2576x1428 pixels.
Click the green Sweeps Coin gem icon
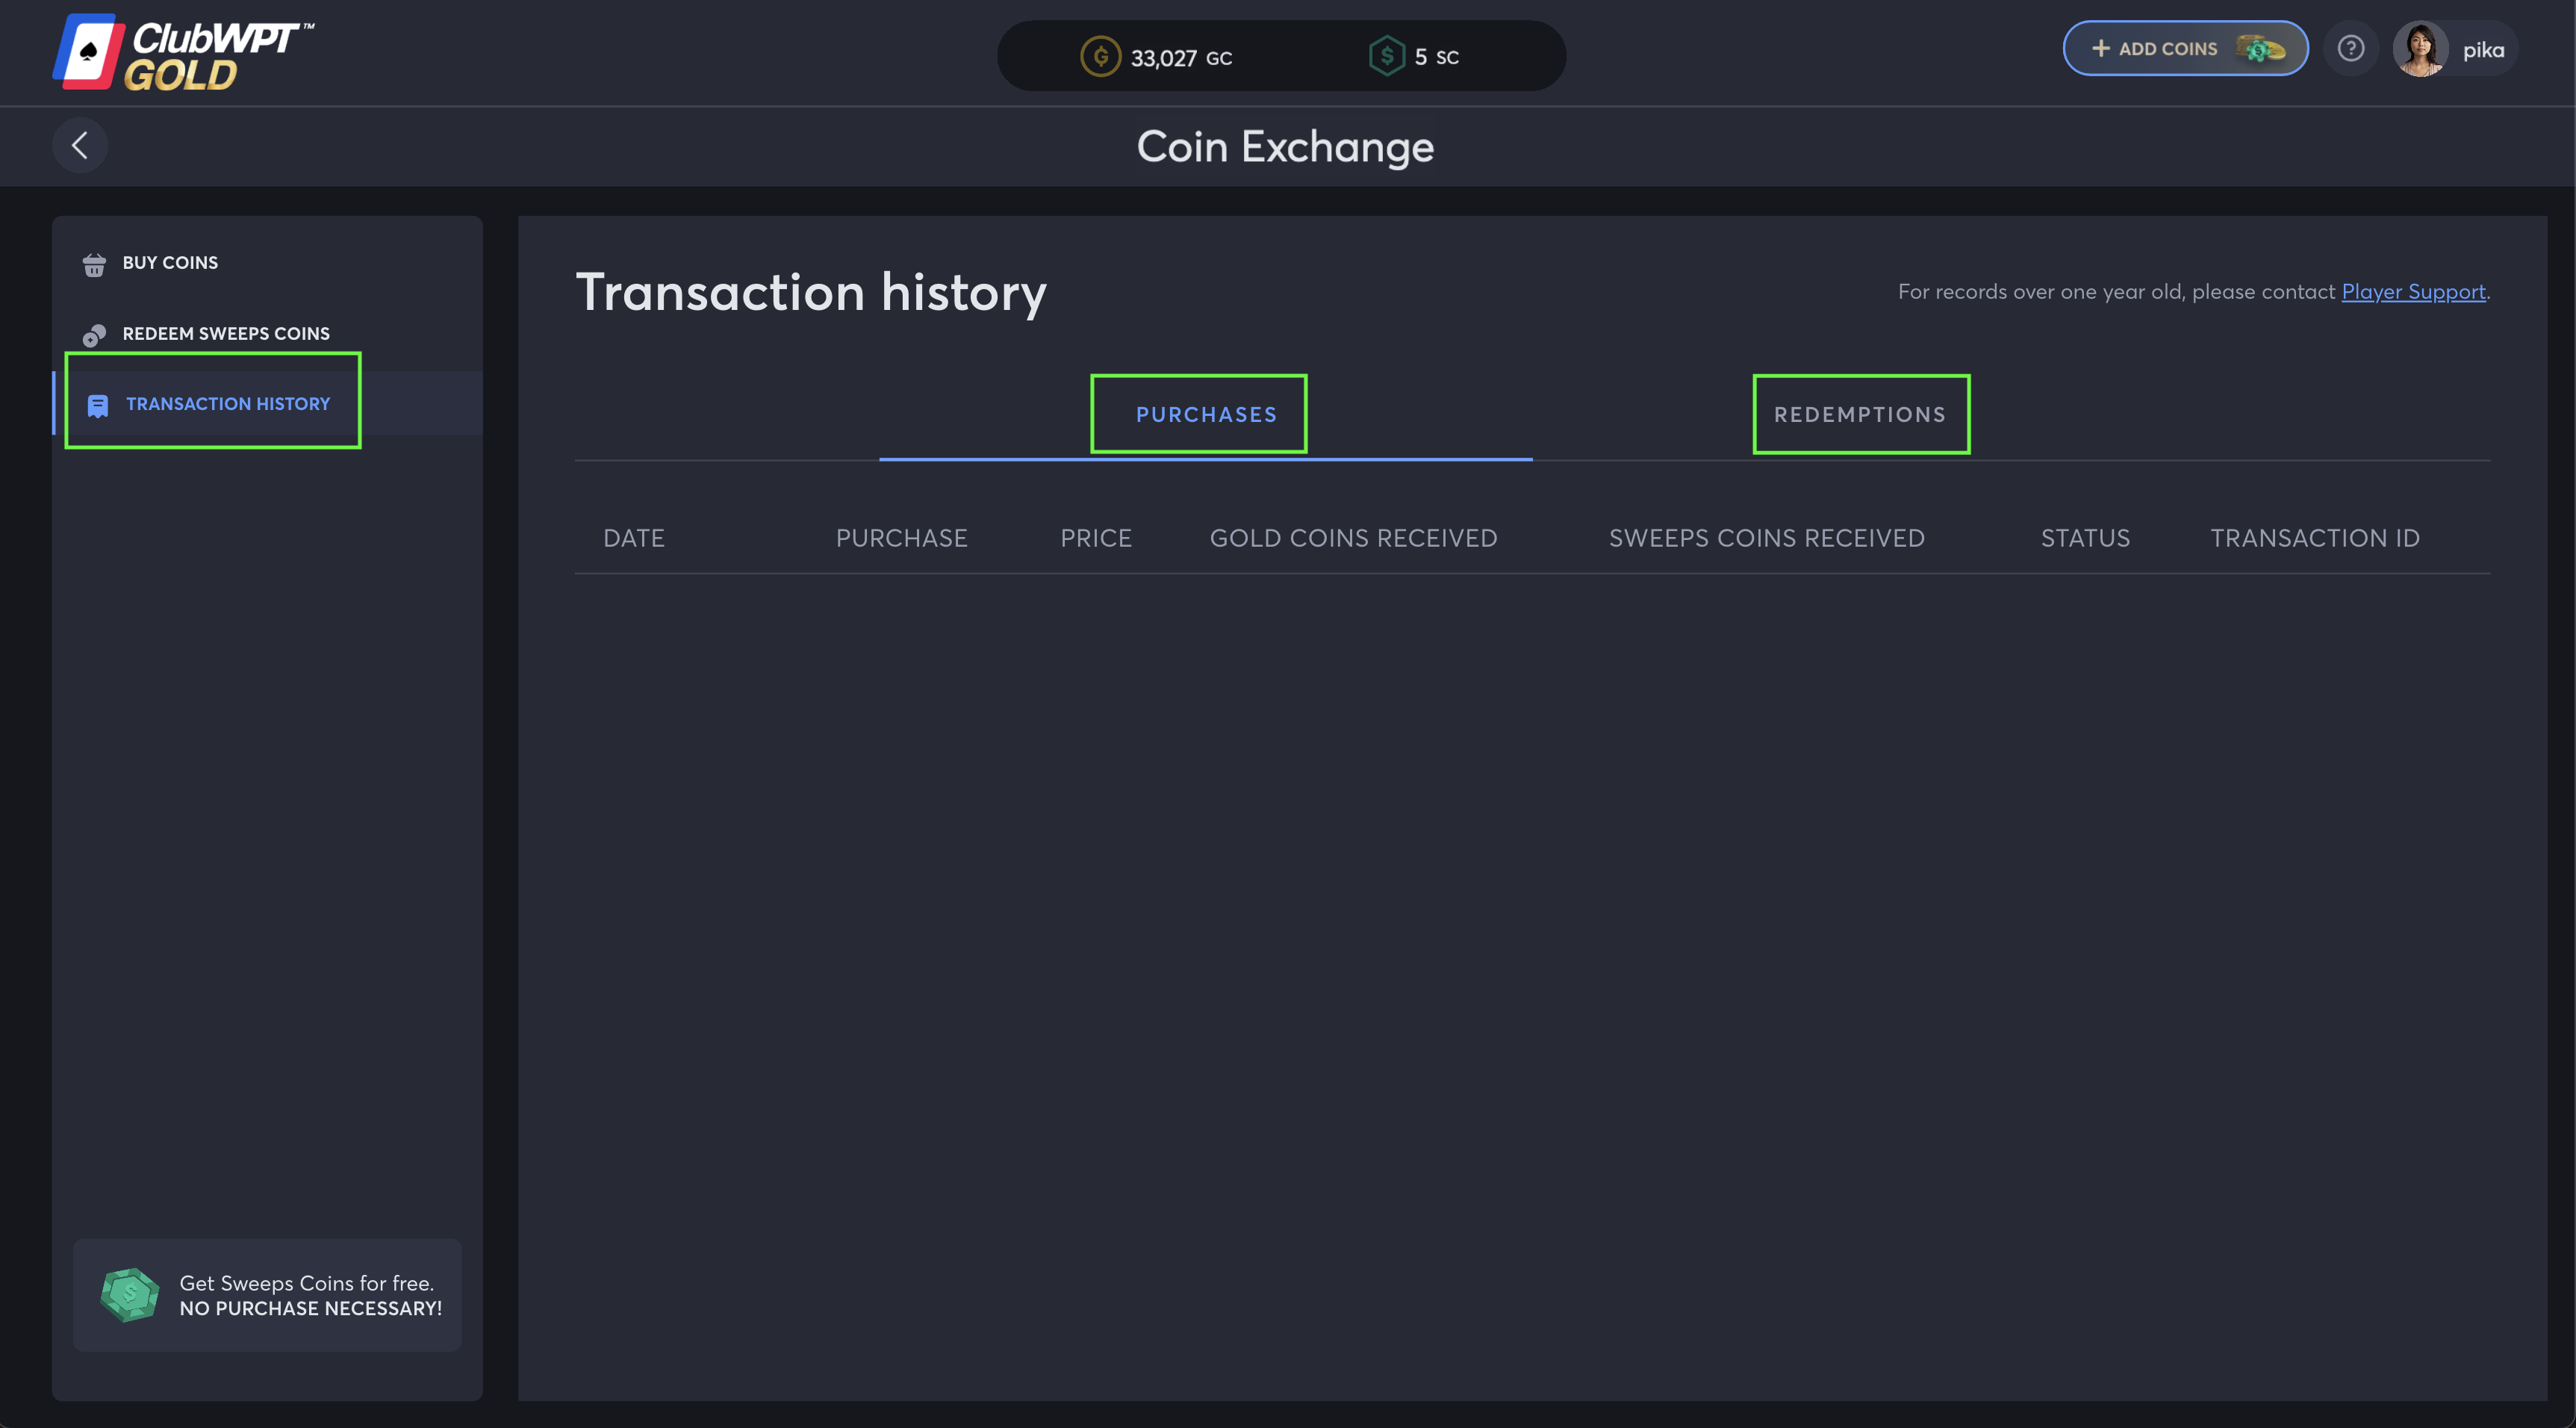coord(129,1295)
